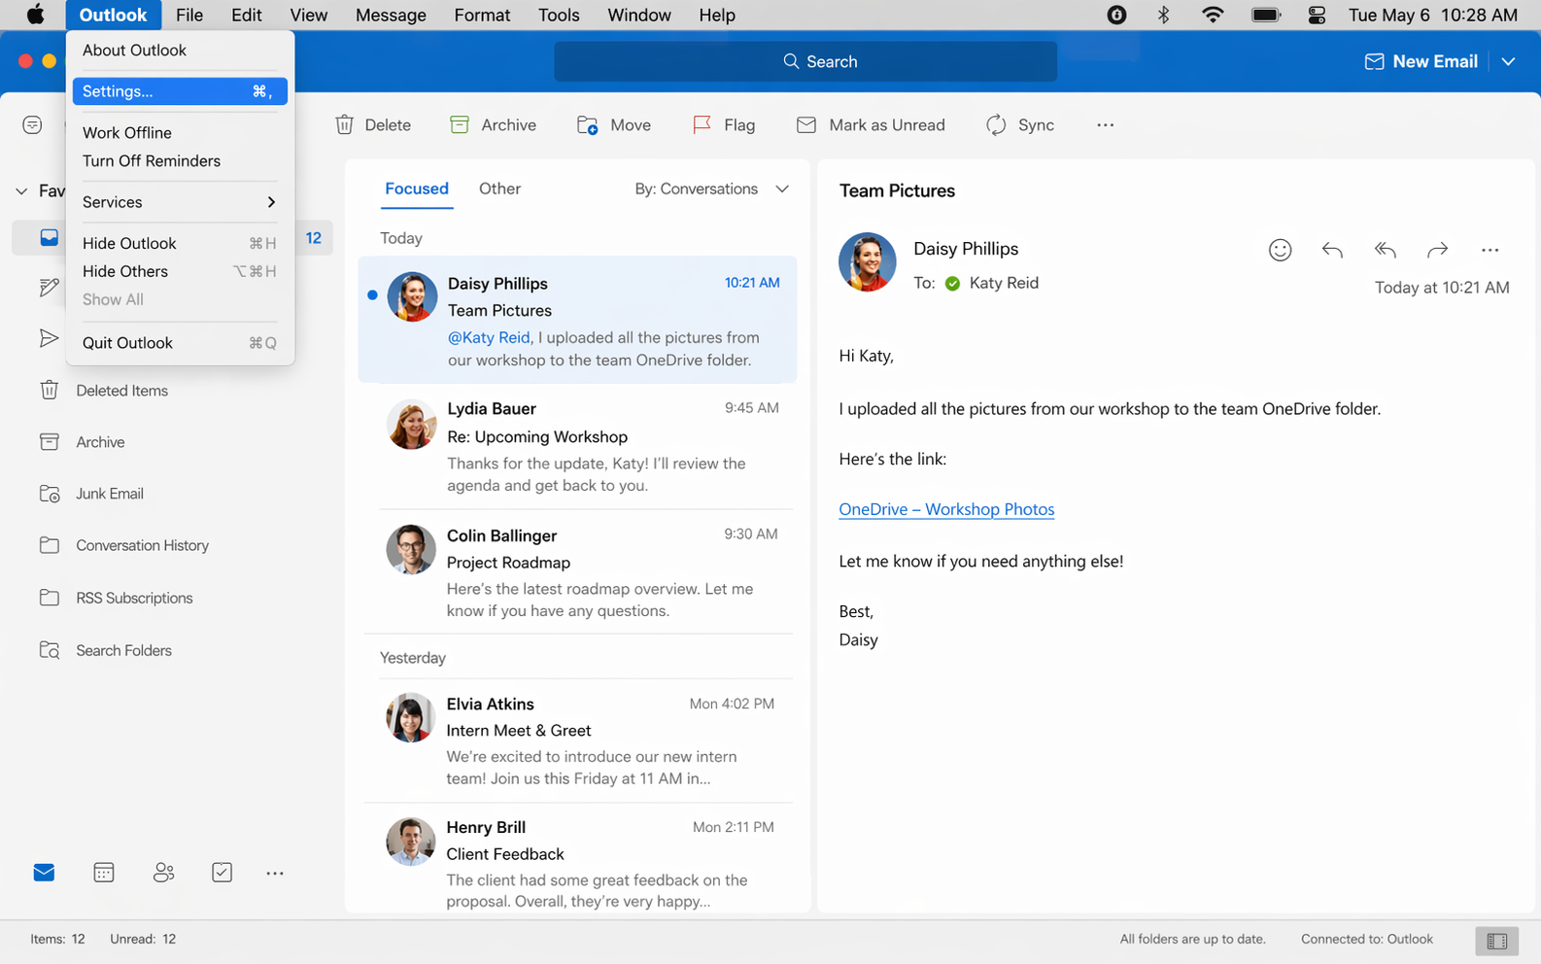
Task: Click the Reply All icon
Action: (x=1385, y=250)
